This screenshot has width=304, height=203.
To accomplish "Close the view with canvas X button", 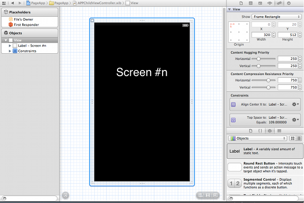I will click(x=92, y=20).
